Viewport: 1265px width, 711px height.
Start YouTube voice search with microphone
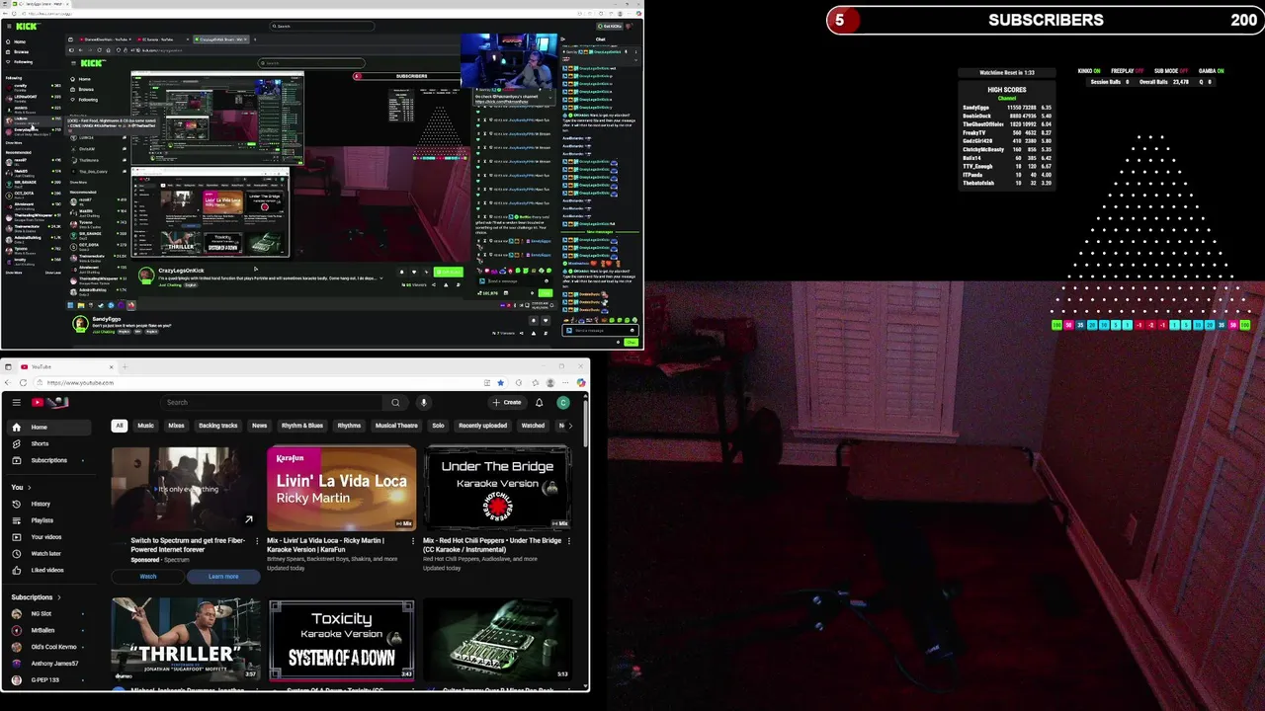point(423,402)
